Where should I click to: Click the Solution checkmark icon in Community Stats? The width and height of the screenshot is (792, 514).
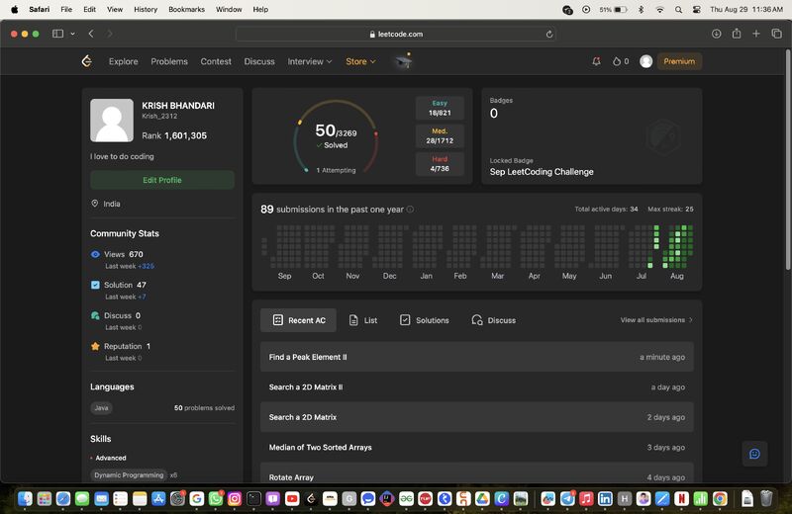click(95, 285)
